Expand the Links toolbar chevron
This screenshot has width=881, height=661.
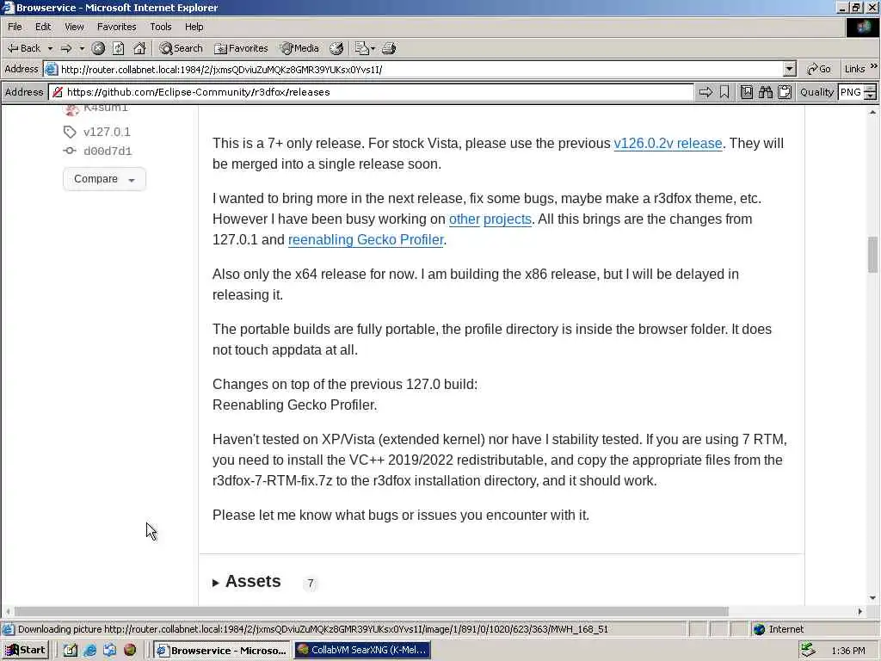tap(874, 66)
